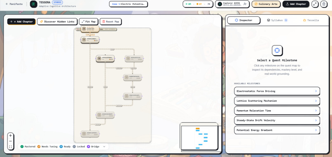The width and height of the screenshot is (332, 157).
Task: Click the green Mastered legend icon
Action: [x=22, y=146]
